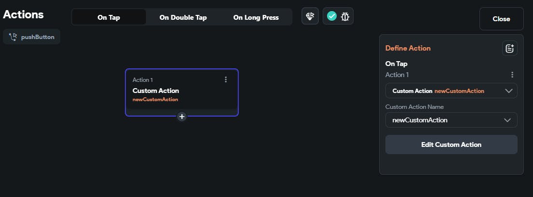Click the add note icon beside Define Action
This screenshot has height=197, width=533.
click(x=509, y=48)
